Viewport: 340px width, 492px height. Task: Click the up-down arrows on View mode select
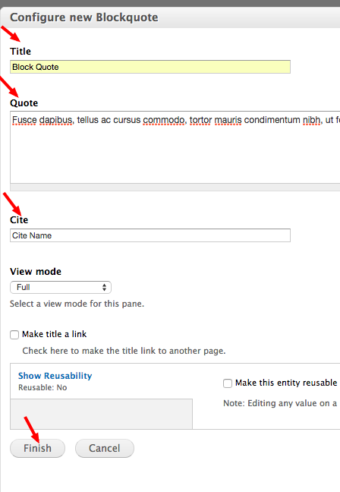tap(104, 287)
